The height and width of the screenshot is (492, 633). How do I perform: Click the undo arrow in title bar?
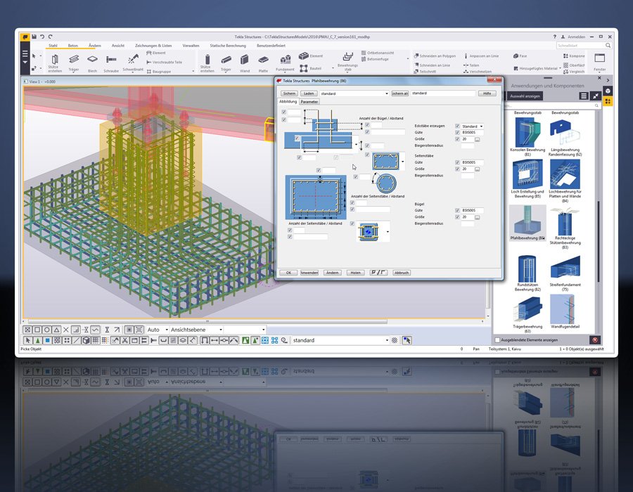click(42, 37)
